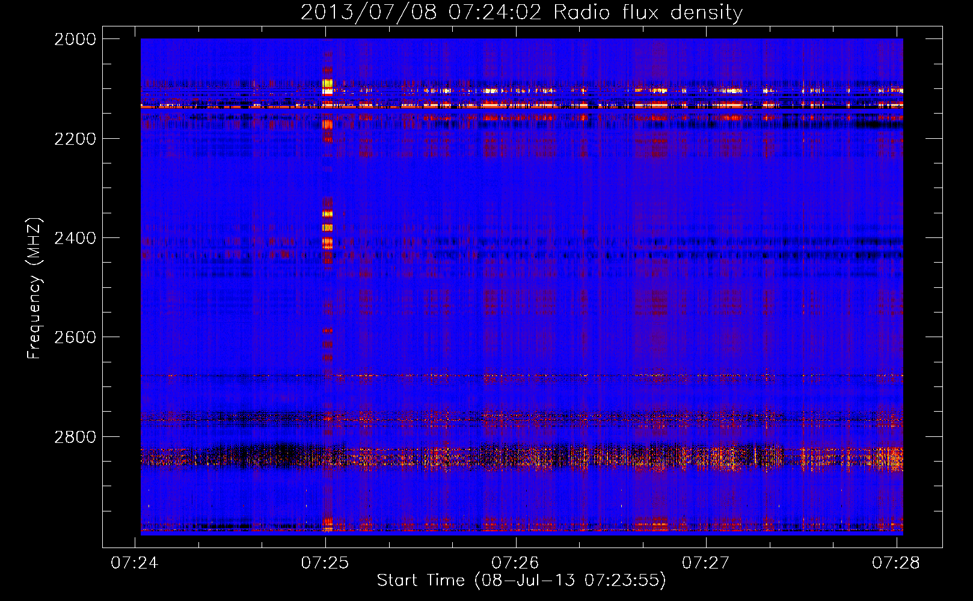Click the 2200 frequency tick label
Image resolution: width=973 pixels, height=601 pixels.
[x=75, y=139]
